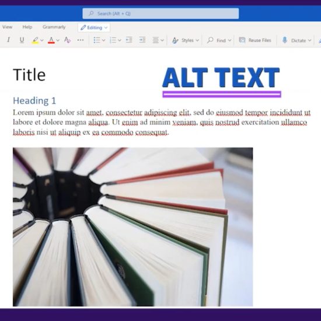Image resolution: width=321 pixels, height=321 pixels.
Task: Insert a bulleted list
Action: 97,40
